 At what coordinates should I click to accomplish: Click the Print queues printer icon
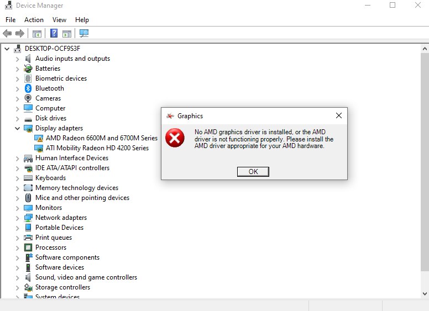(28, 238)
